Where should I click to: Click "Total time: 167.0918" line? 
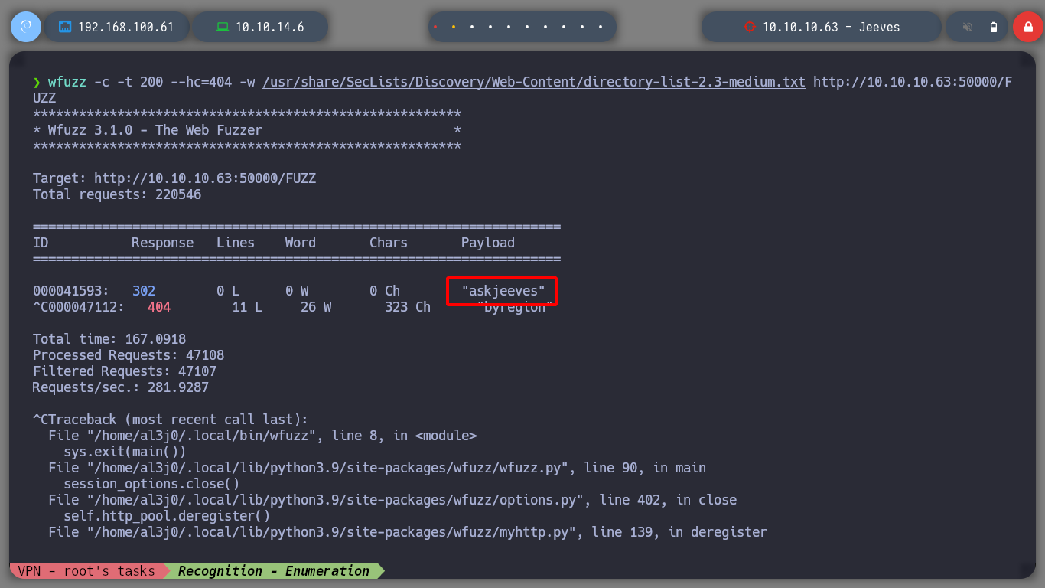click(109, 339)
